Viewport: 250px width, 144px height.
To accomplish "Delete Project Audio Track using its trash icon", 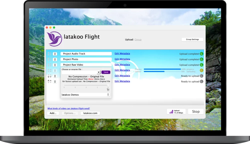I will pyautogui.click(x=55, y=54).
